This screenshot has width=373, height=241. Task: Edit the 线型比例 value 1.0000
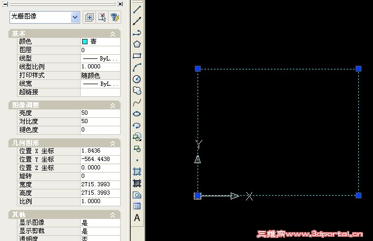coord(100,67)
